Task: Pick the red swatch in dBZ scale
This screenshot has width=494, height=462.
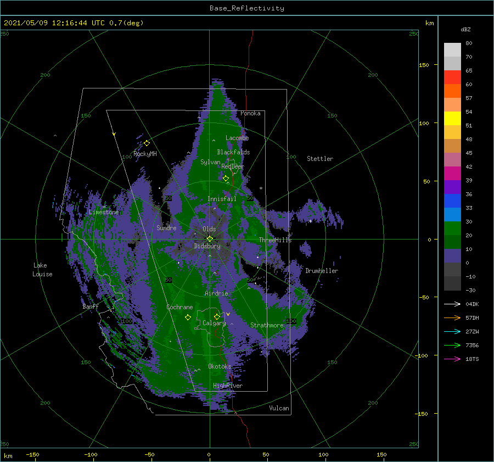Action: (452, 77)
